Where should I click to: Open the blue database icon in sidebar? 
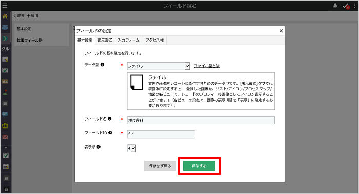click(5, 28)
